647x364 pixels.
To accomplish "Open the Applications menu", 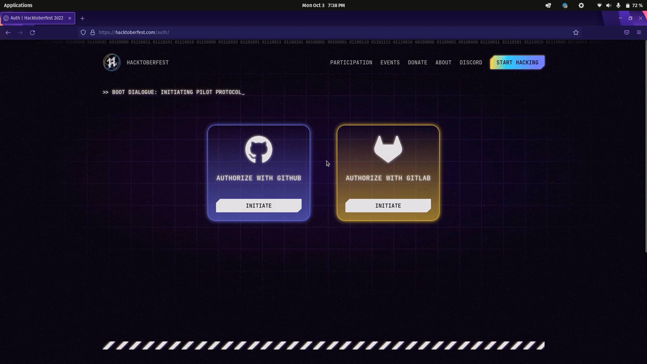I will (x=18, y=5).
